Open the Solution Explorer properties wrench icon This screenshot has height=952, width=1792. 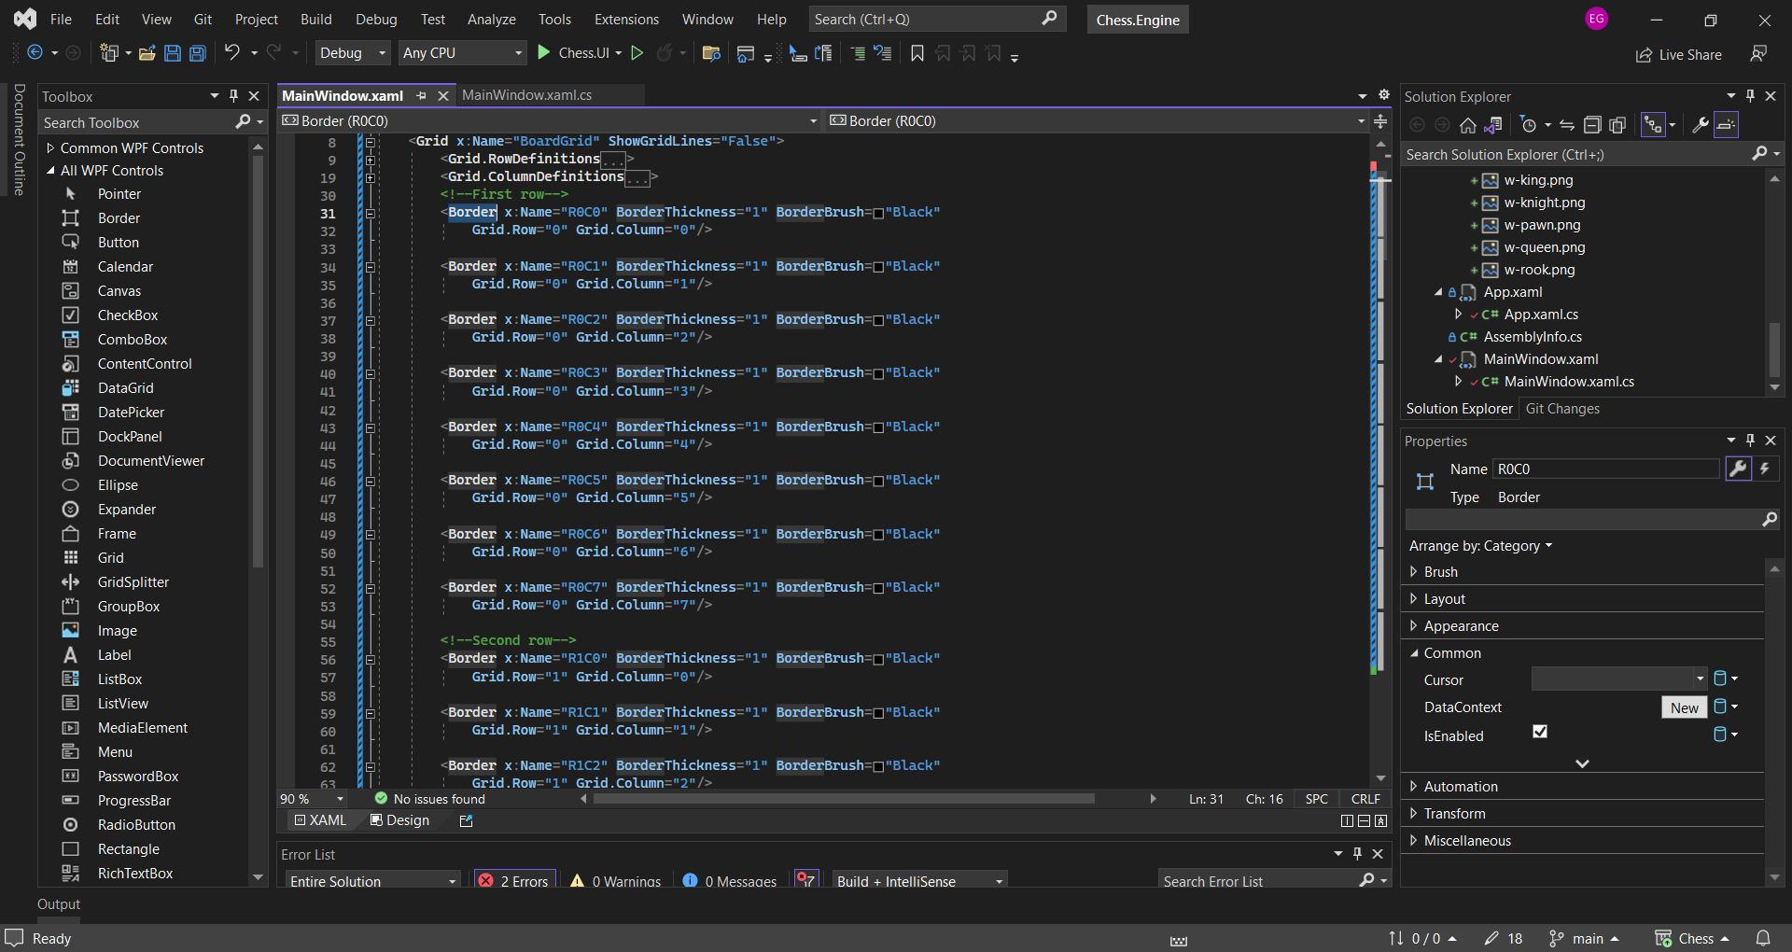pos(1701,125)
